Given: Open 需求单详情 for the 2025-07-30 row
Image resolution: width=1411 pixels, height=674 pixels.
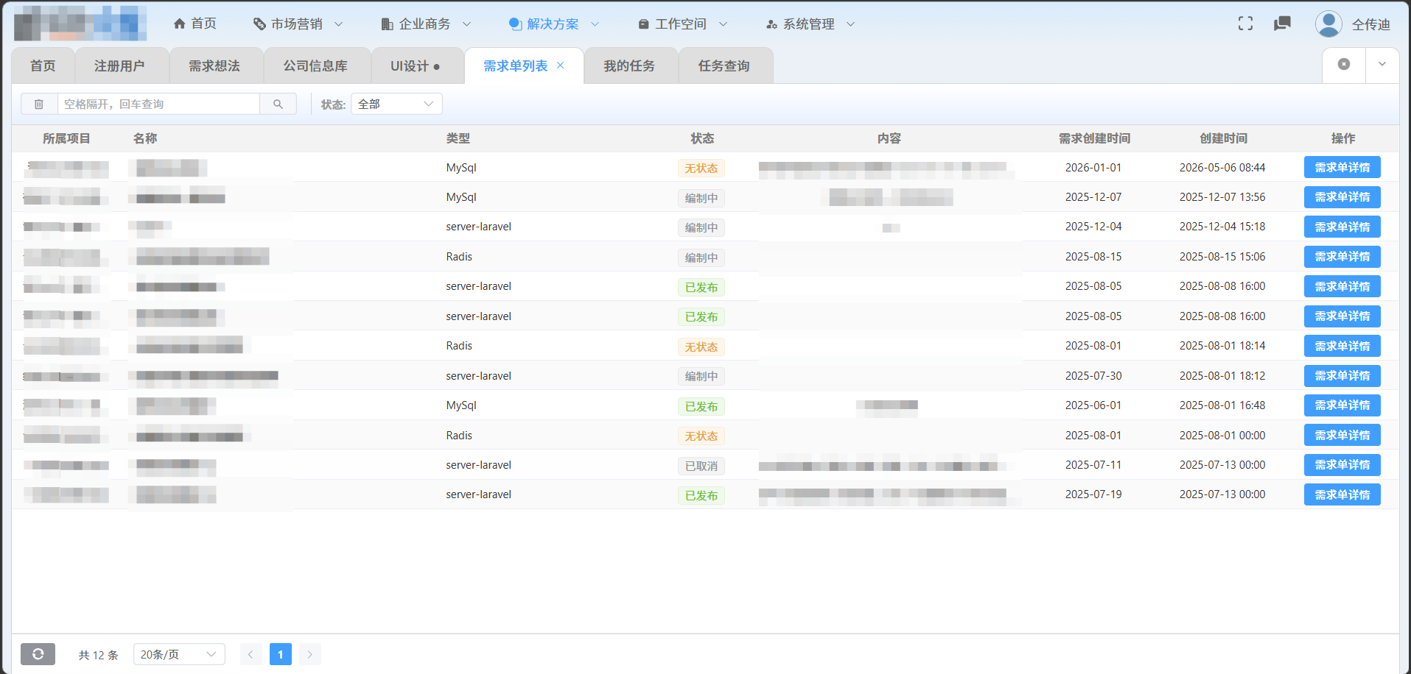Looking at the screenshot, I should point(1342,376).
